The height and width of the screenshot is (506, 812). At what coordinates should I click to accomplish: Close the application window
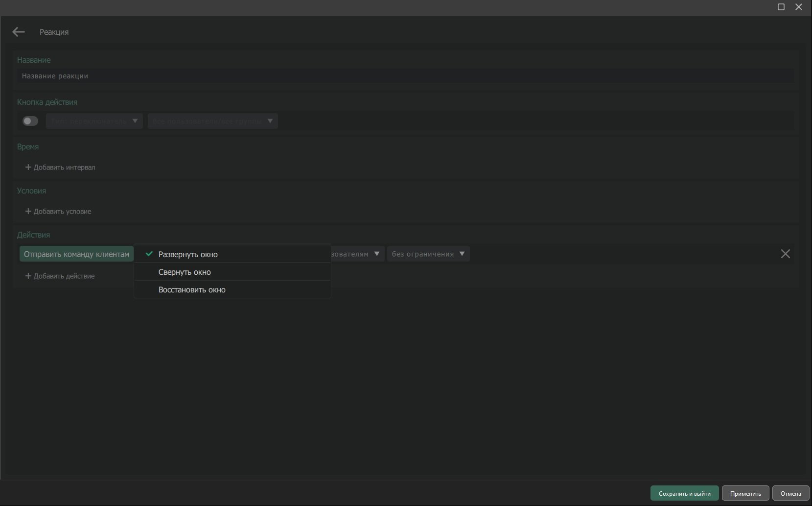799,7
